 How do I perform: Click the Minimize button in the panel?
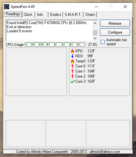(115, 23)
